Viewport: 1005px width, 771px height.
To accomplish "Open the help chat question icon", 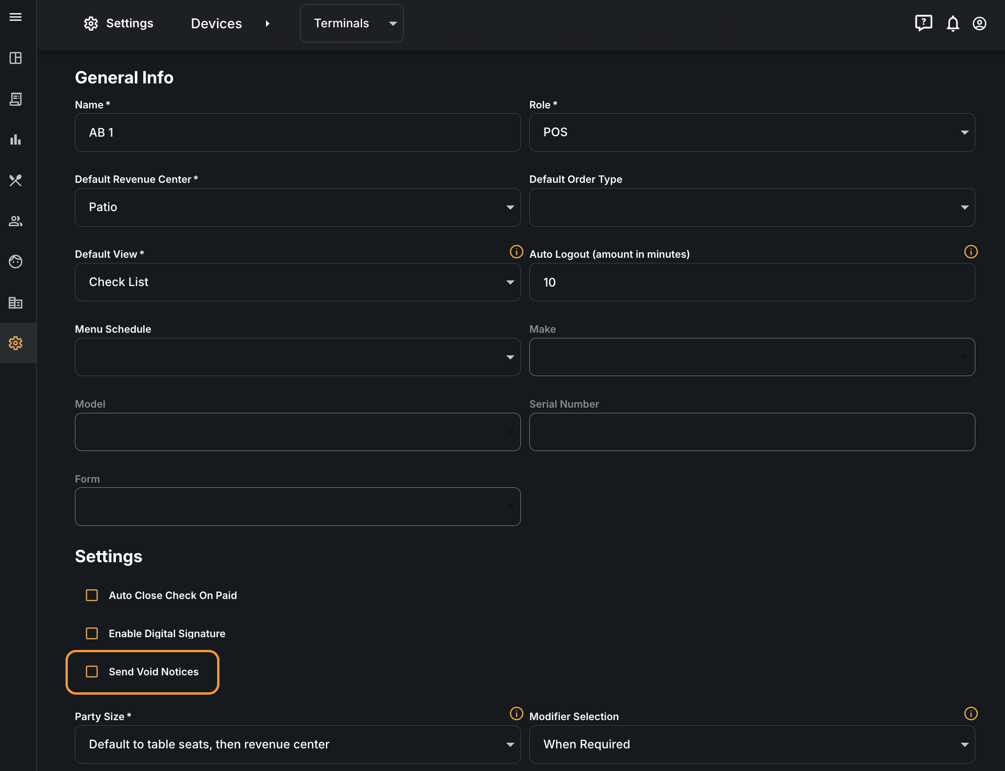I will (x=924, y=23).
